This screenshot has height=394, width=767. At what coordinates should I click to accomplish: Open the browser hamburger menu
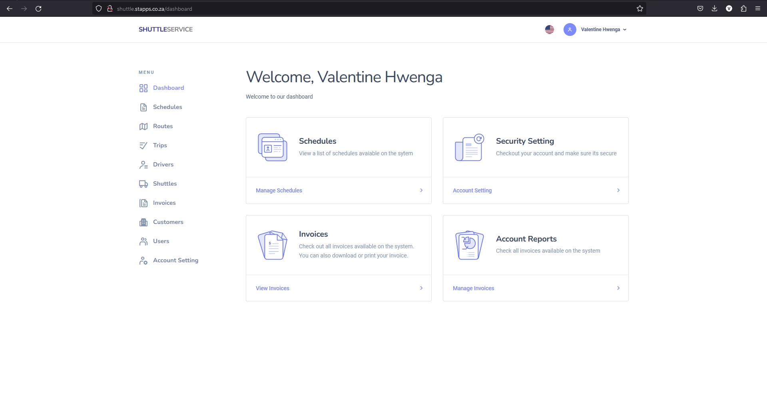coord(758,8)
